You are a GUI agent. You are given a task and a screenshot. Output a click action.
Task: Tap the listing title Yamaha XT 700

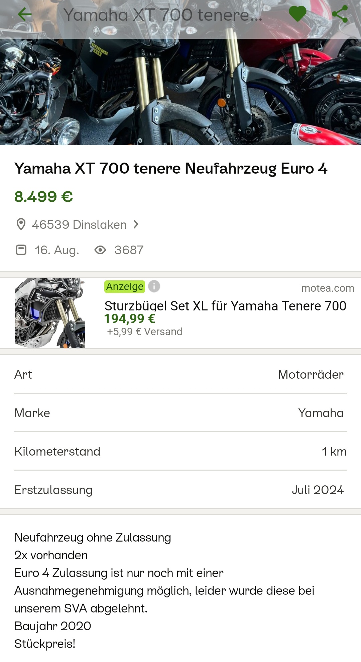(x=170, y=169)
